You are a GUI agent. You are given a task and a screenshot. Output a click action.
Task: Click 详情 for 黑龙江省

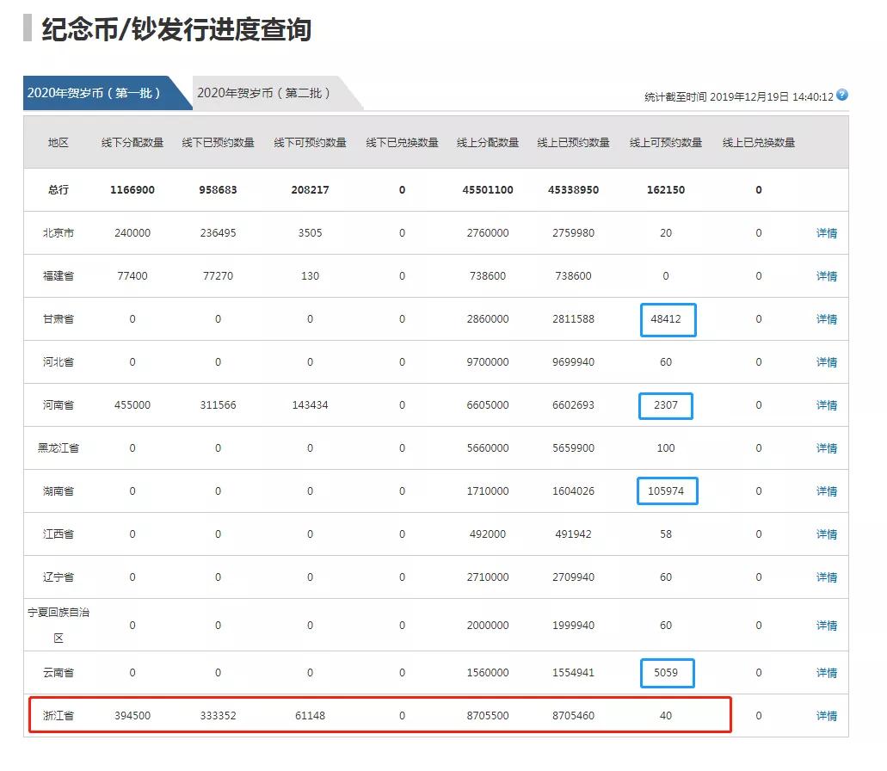pos(826,448)
